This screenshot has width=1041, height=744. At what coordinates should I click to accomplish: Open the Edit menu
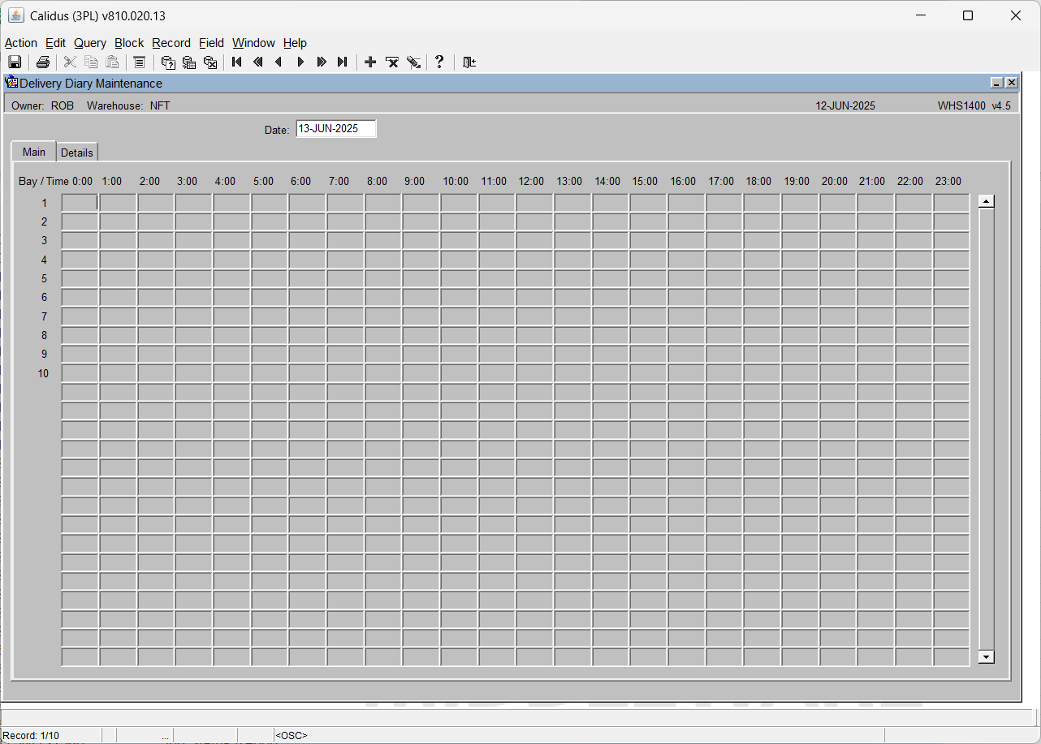pos(56,43)
